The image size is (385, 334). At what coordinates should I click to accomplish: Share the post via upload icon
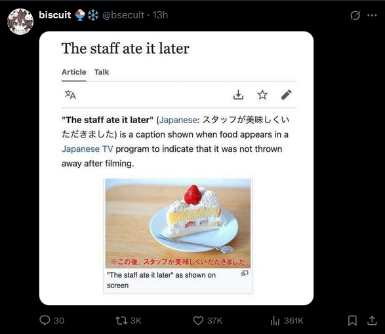click(372, 320)
